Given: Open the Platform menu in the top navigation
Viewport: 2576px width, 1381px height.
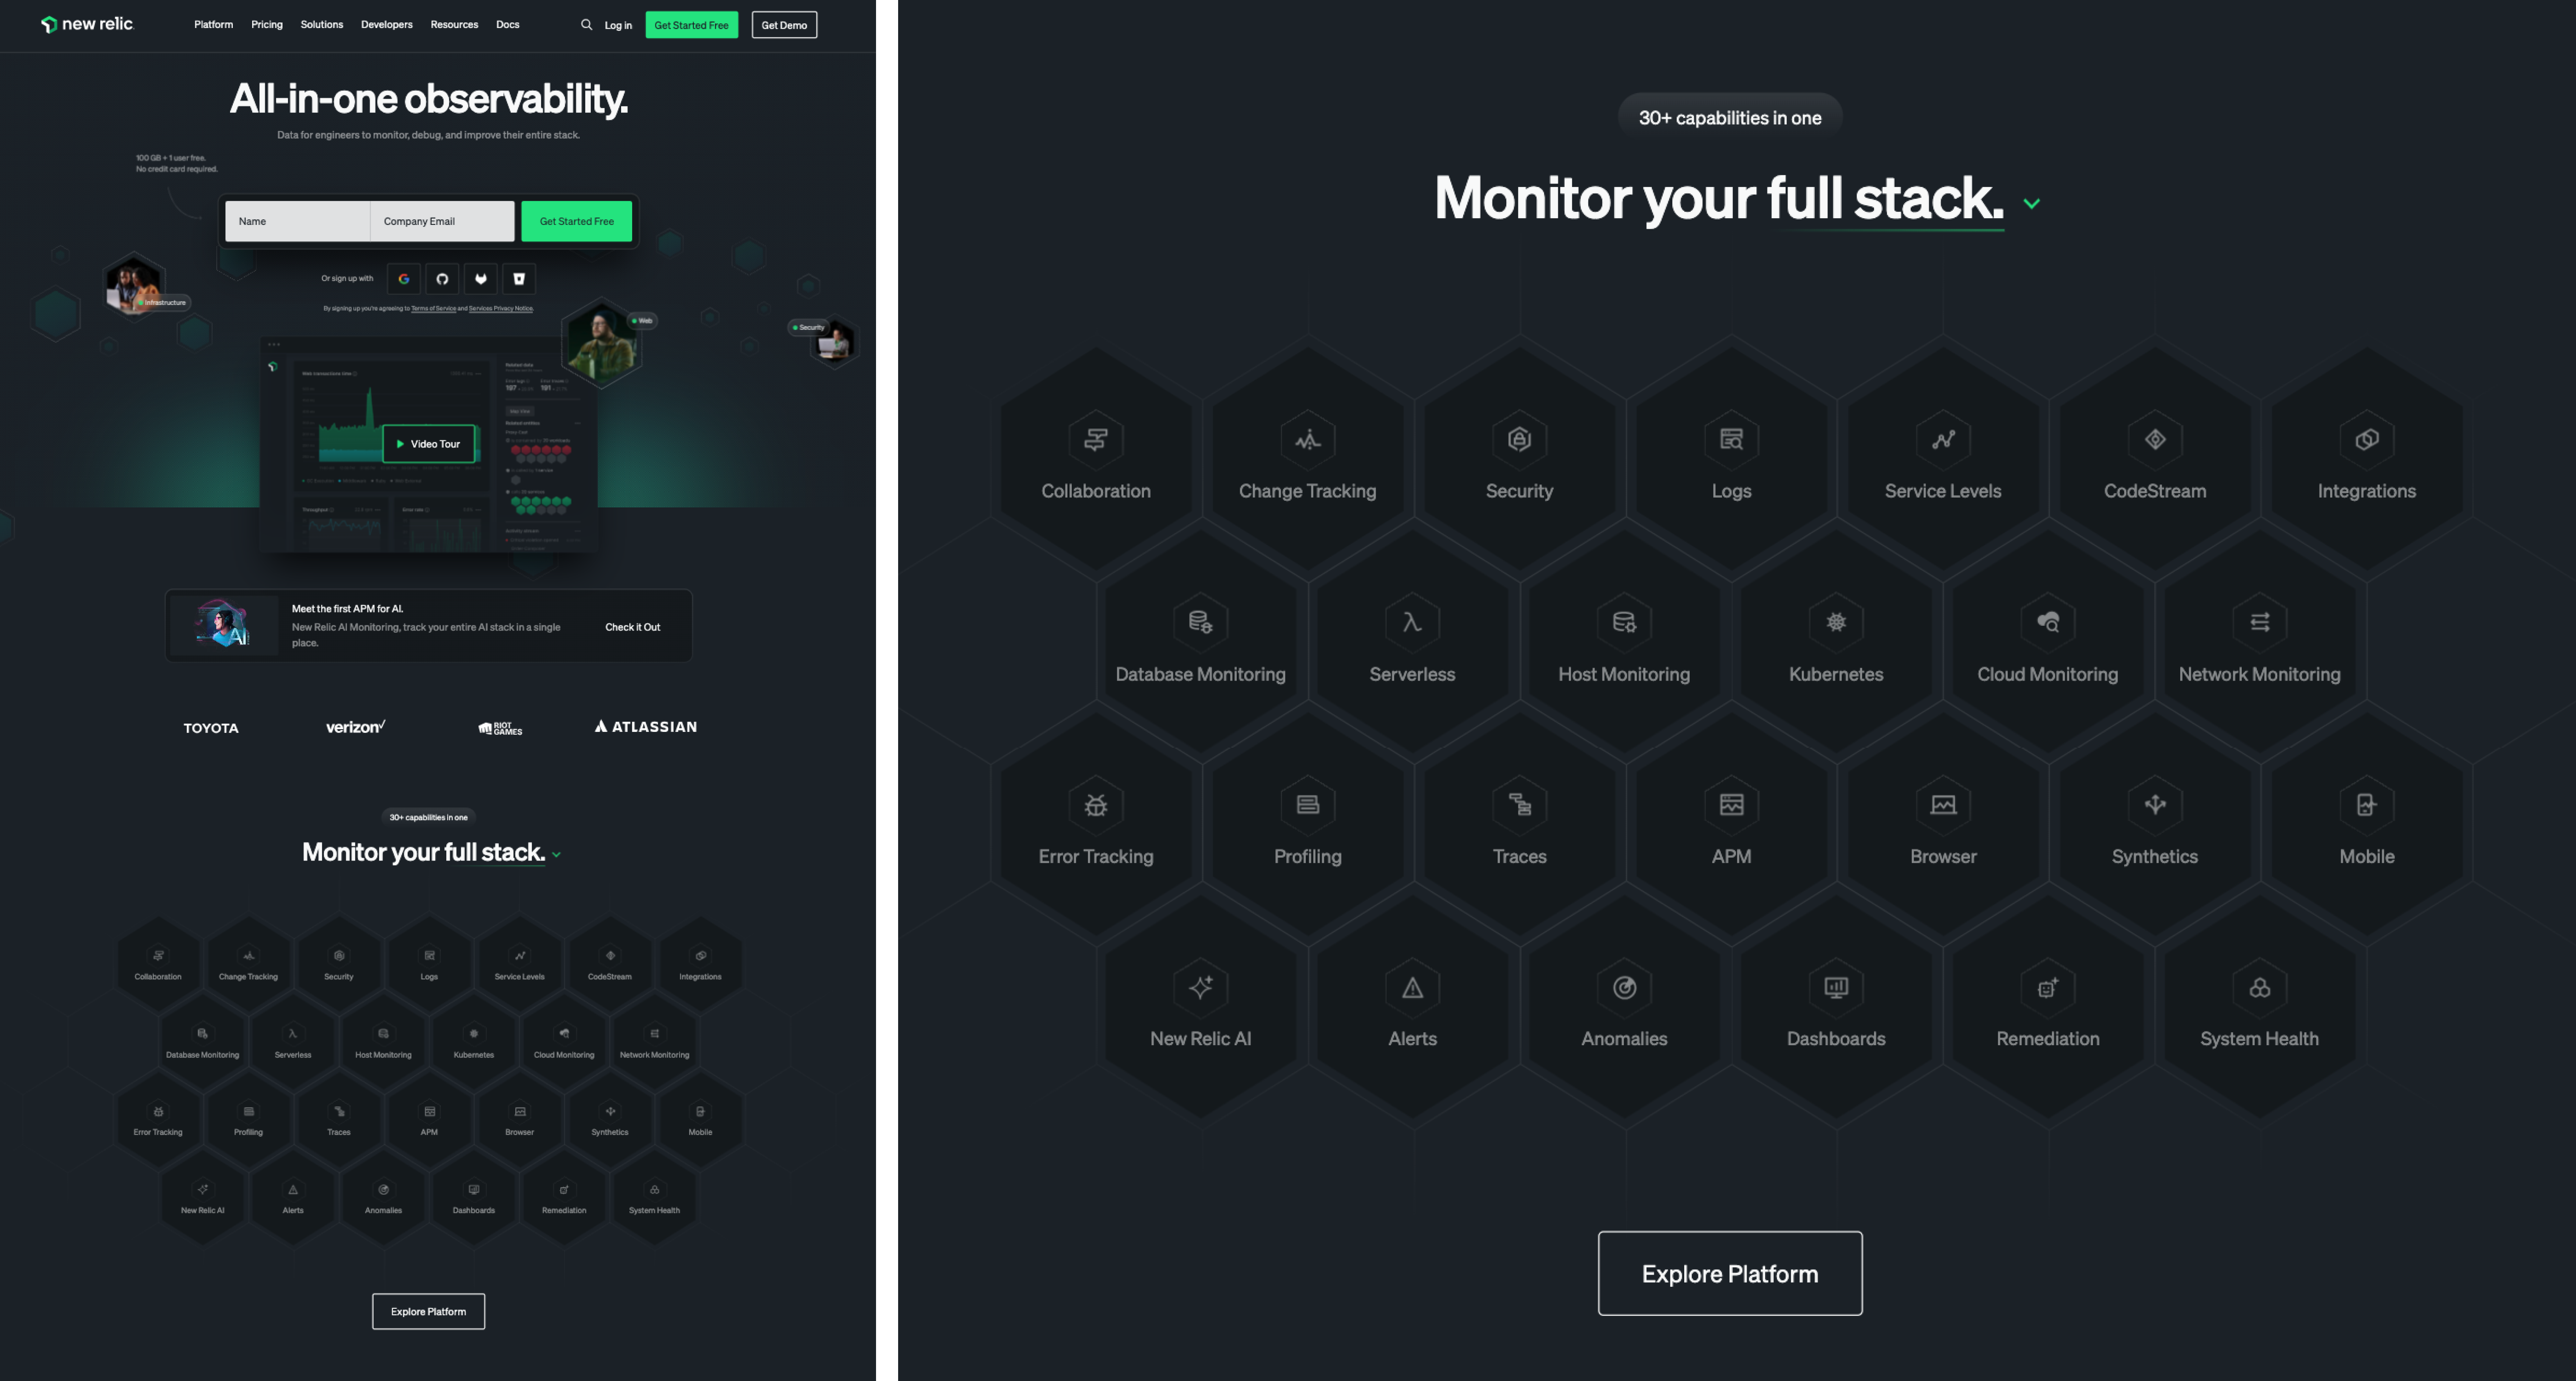Looking at the screenshot, I should pos(213,25).
